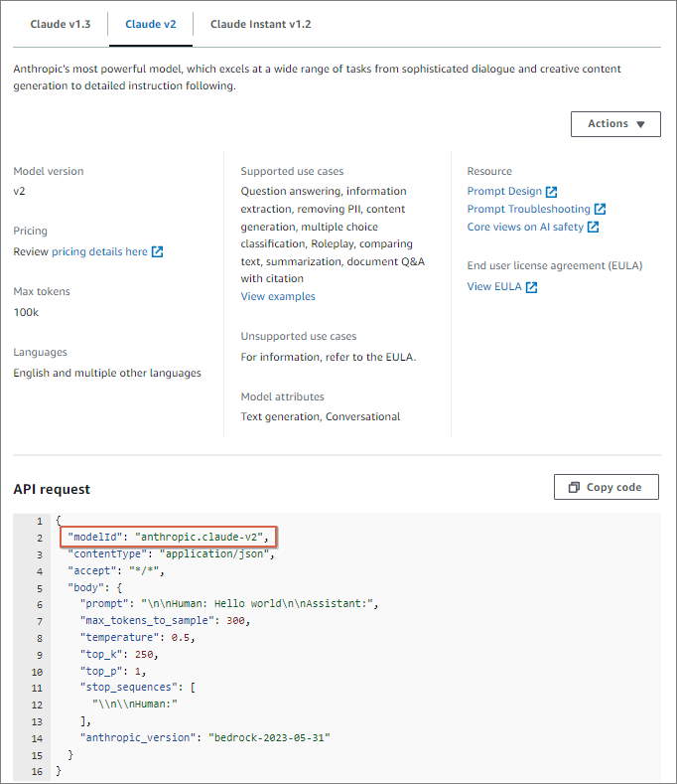
Task: Open the pricing details here link
Action: click(x=99, y=251)
